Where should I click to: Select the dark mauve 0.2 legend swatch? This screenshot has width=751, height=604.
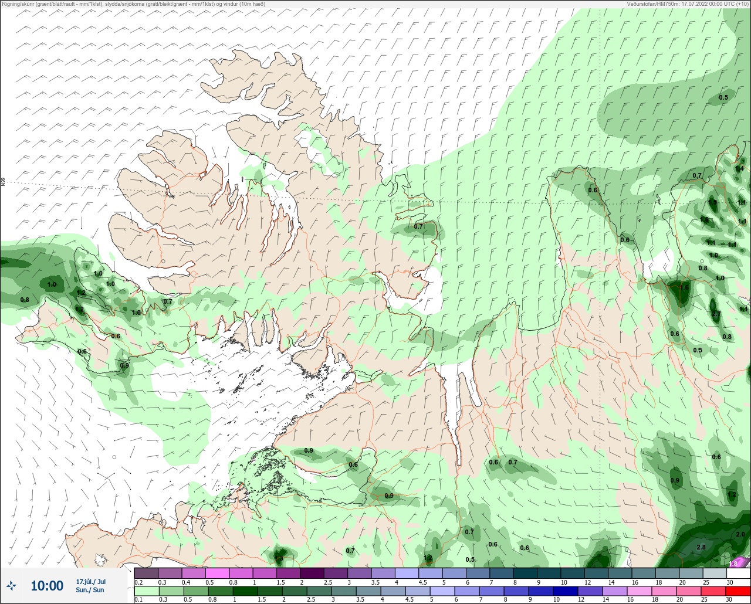(x=146, y=573)
